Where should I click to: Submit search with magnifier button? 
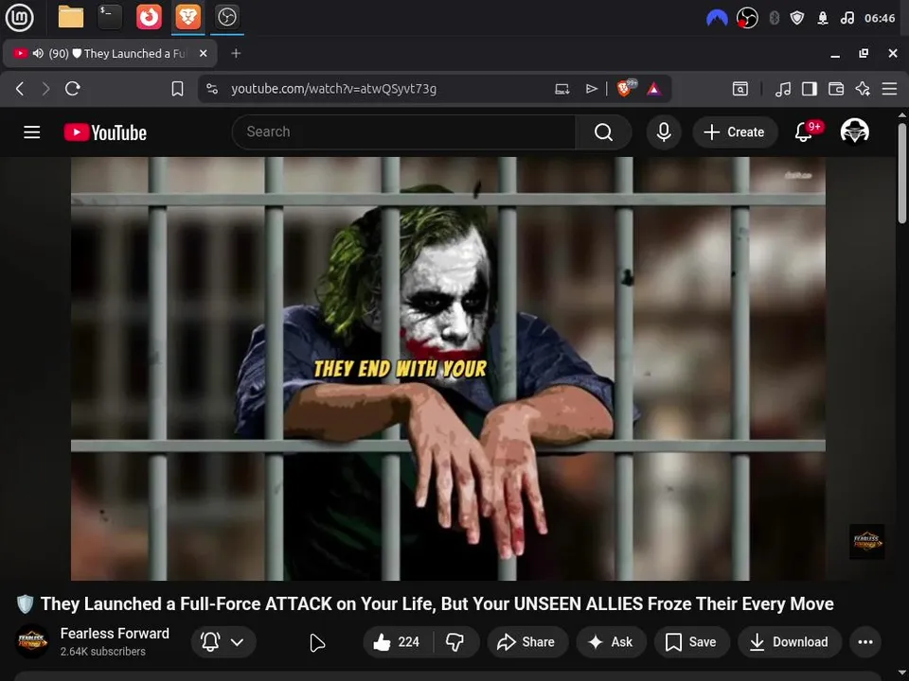[x=603, y=132]
